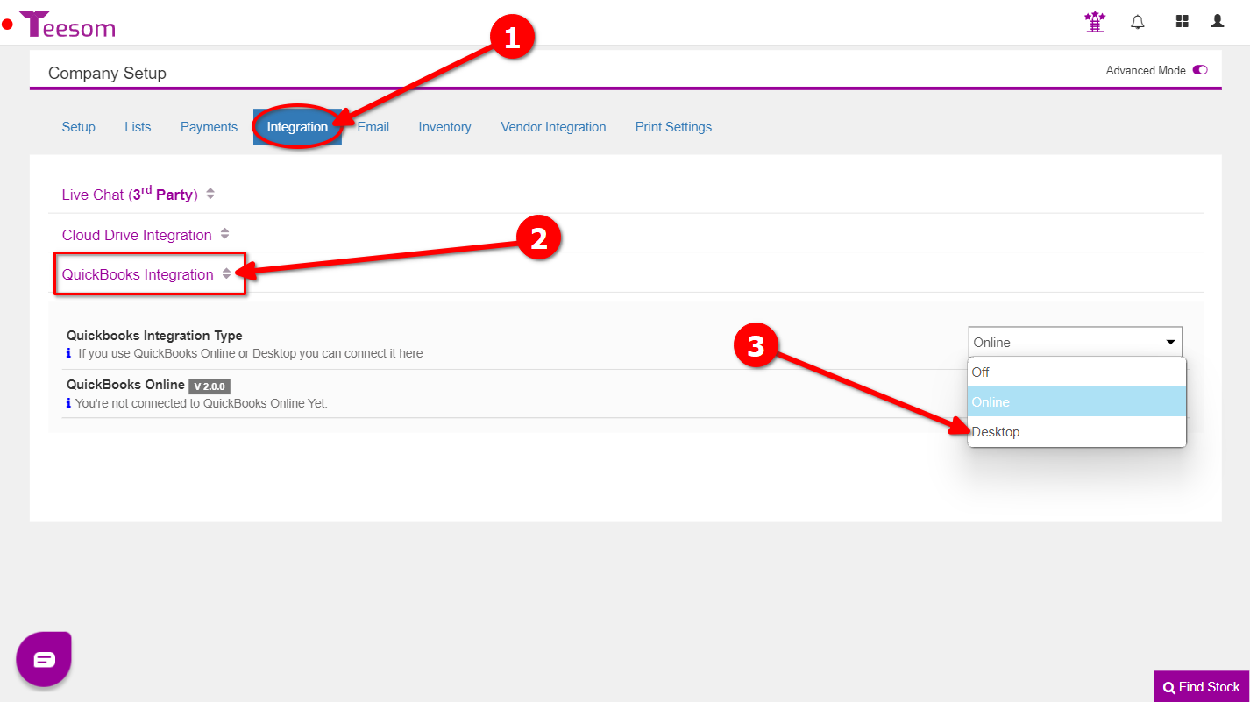Screen dimensions: 1250x702
Task: Click the Find Stock button
Action: pyautogui.click(x=1202, y=687)
